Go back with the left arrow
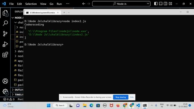Viewport: 194px width, 109px height. [x=84, y=4]
